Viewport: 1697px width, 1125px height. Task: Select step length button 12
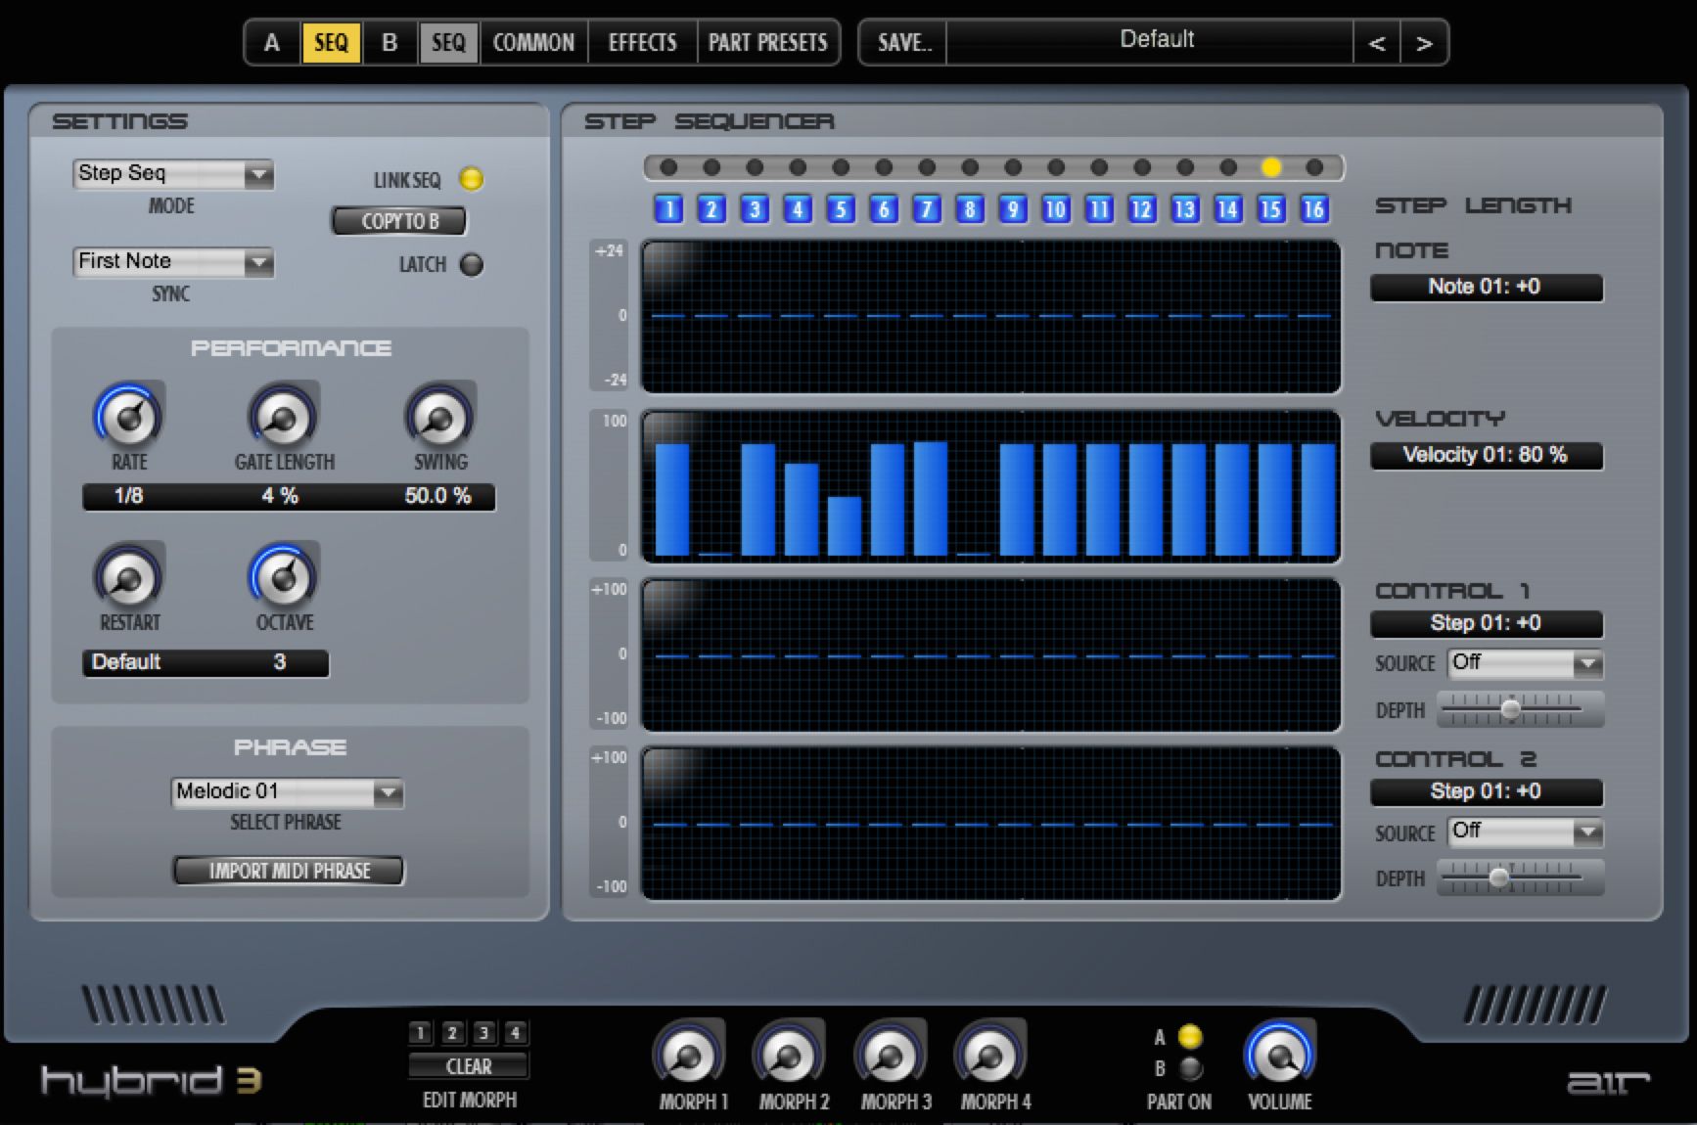point(1142,208)
